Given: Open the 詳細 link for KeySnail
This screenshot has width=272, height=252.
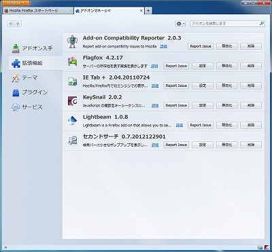Looking at the screenshot, I should click(x=155, y=105).
